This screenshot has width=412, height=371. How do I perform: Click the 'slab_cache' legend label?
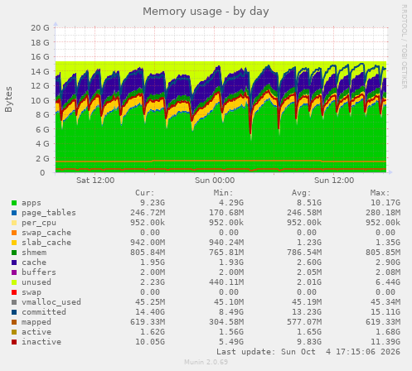(46, 243)
